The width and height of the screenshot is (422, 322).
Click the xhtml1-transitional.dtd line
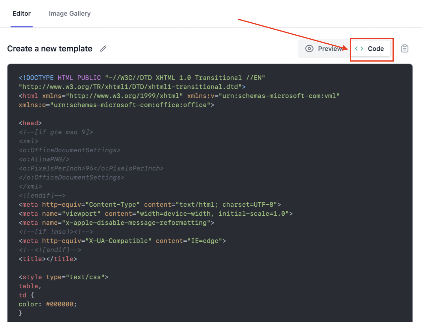tap(132, 87)
